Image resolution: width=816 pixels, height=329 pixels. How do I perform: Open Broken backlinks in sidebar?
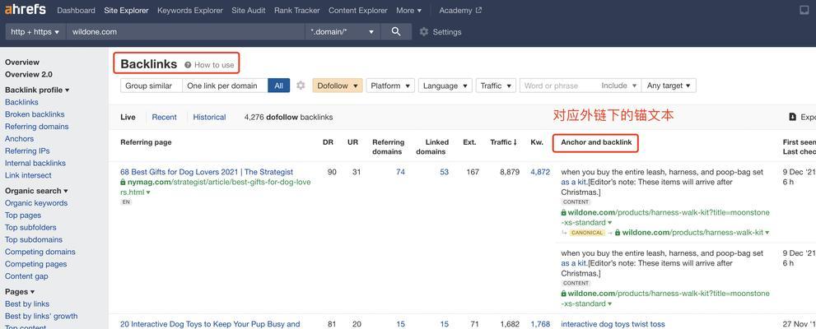(35, 114)
